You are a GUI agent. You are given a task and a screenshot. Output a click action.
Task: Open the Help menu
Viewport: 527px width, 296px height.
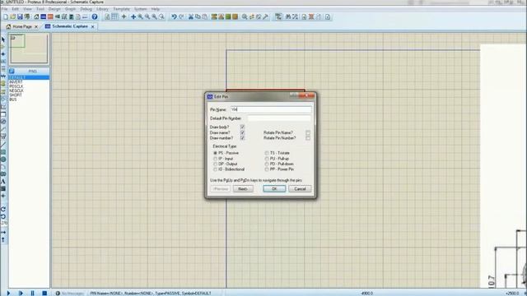[156, 9]
